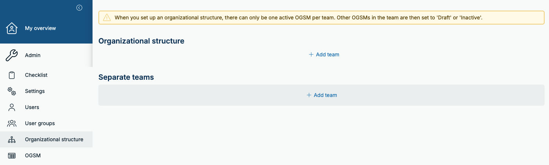Open the Settings menu item
Image resolution: width=549 pixels, height=165 pixels.
click(35, 91)
